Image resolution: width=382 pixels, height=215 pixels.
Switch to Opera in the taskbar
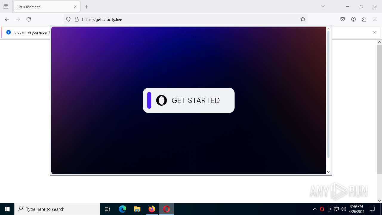tap(167, 209)
